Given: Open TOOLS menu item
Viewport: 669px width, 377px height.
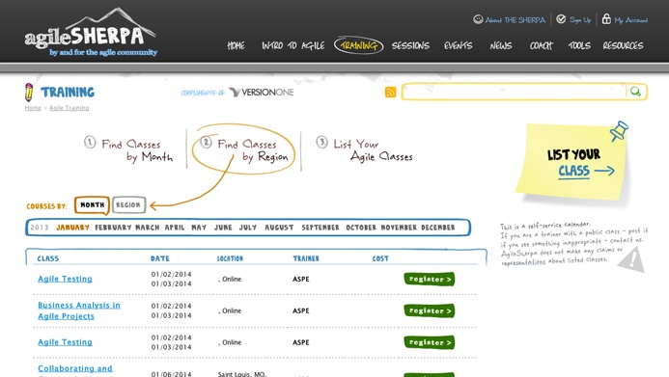Looking at the screenshot, I should pos(579,45).
